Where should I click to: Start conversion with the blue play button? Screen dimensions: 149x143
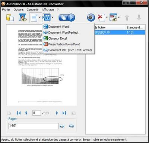tap(67, 18)
